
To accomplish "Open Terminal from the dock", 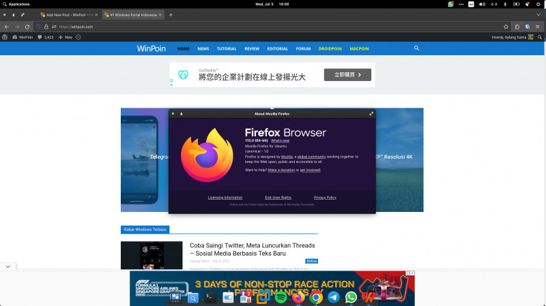I will click(x=210, y=297).
